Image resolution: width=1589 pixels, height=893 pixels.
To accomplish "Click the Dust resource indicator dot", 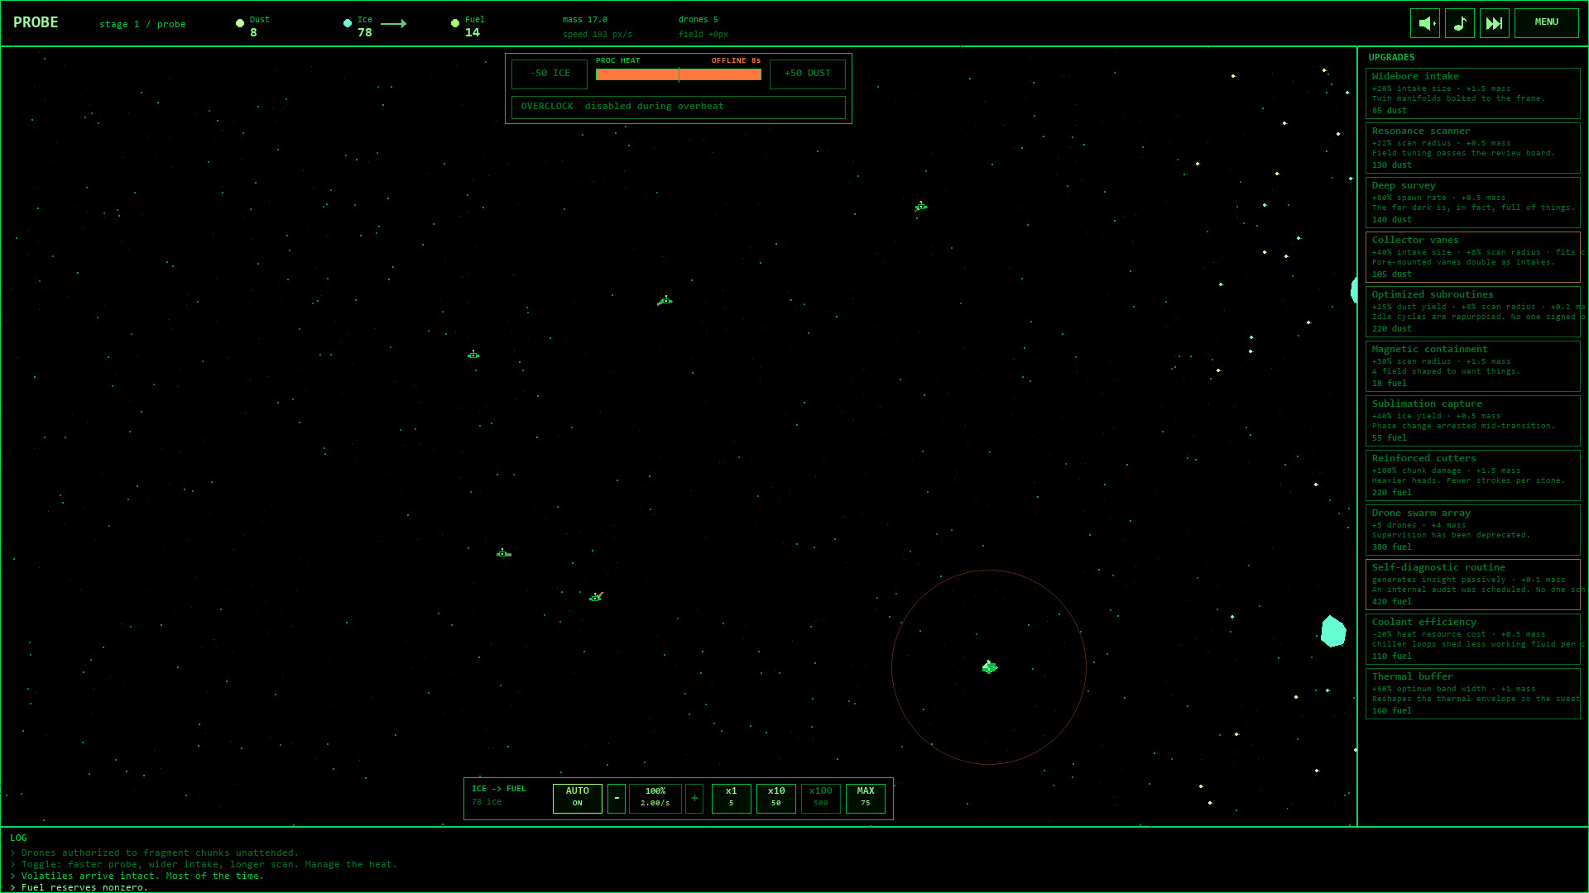I will pos(240,23).
